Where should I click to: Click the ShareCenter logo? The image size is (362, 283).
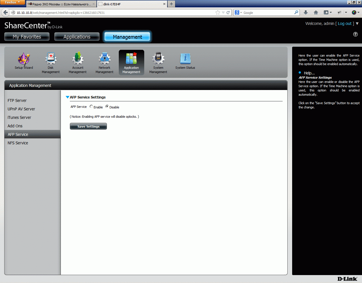[x=33, y=25]
